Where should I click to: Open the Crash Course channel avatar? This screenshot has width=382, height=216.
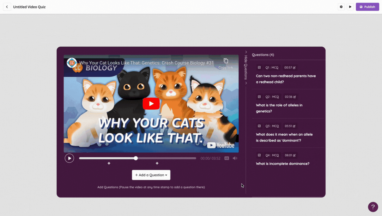tap(72, 63)
